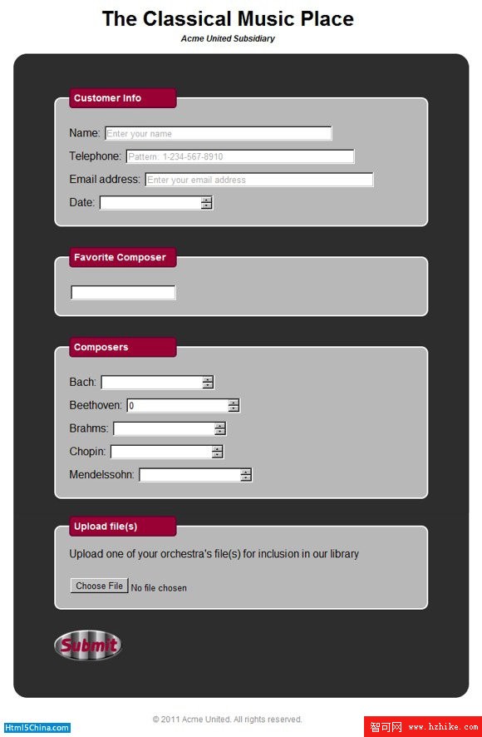Increase the Date spinner value

point(207,200)
